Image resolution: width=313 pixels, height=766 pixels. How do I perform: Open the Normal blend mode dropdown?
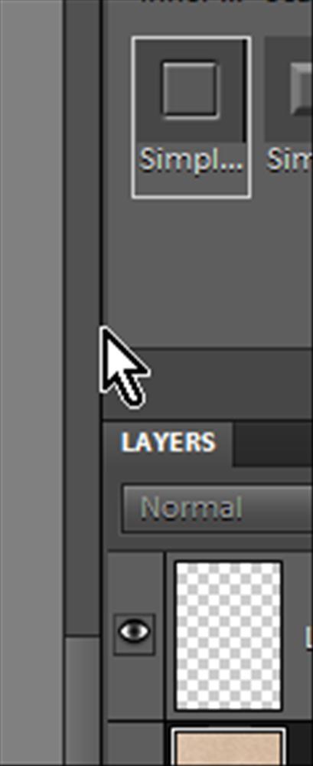217,508
